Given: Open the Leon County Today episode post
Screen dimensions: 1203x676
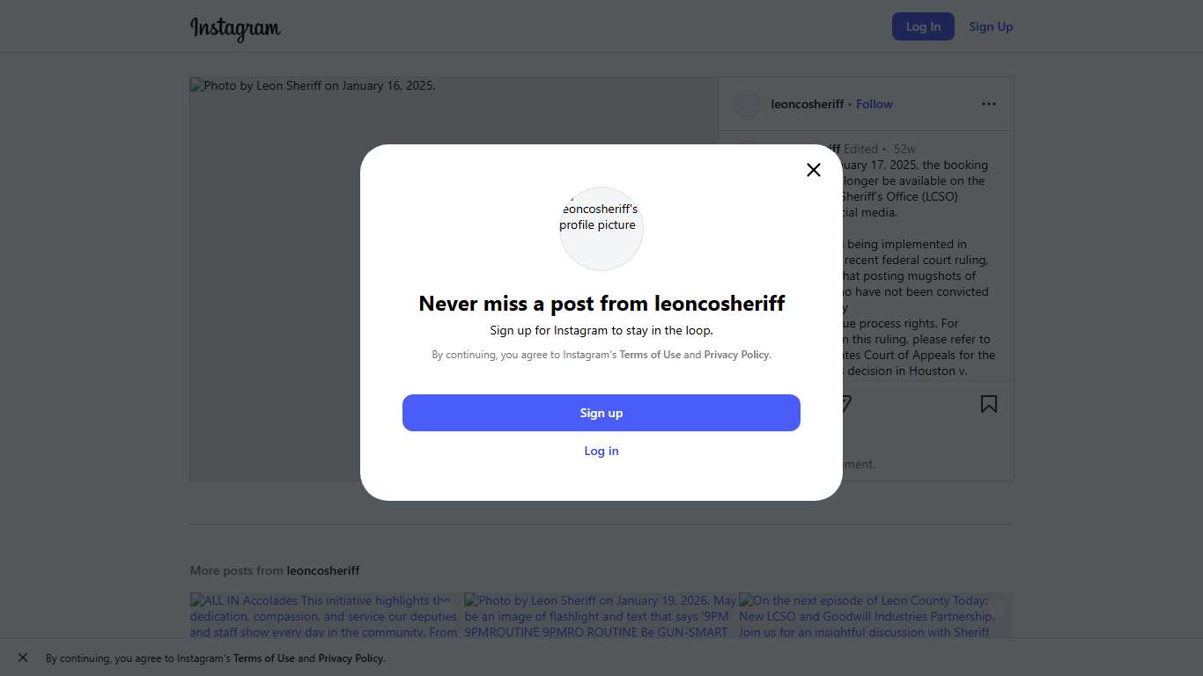Looking at the screenshot, I should (875, 615).
